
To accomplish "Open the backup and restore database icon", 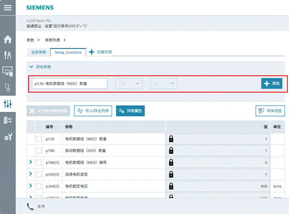I will 8,120.
